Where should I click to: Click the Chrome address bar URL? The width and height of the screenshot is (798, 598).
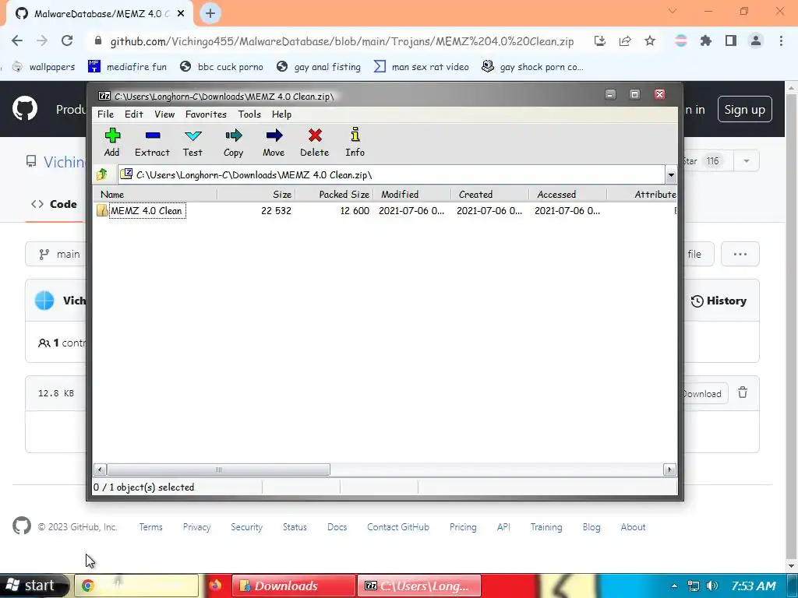tap(342, 41)
